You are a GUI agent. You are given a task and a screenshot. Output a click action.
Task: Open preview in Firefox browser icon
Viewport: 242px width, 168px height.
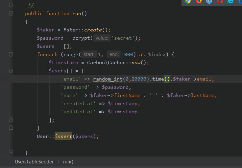(x=199, y=1)
